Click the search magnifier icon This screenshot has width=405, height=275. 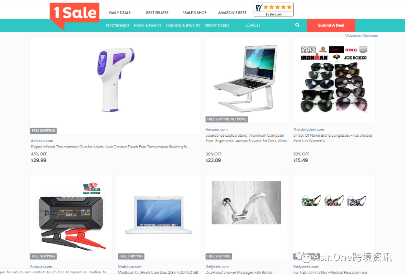pyautogui.click(x=297, y=25)
